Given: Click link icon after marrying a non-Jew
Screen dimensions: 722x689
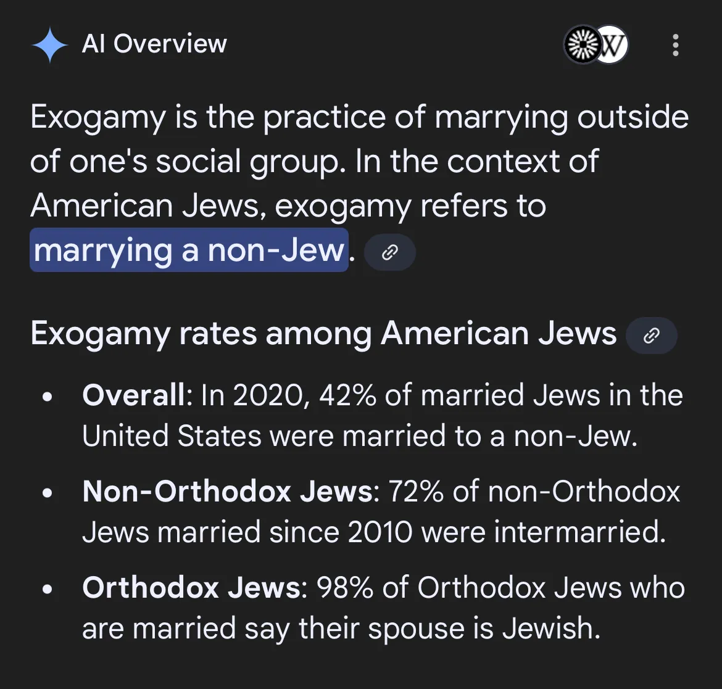Looking at the screenshot, I should (389, 252).
